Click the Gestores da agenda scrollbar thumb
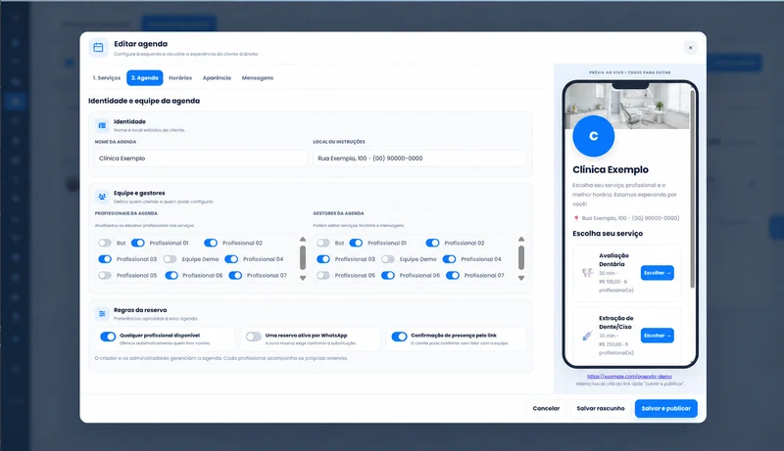Image resolution: width=784 pixels, height=451 pixels. [521, 257]
